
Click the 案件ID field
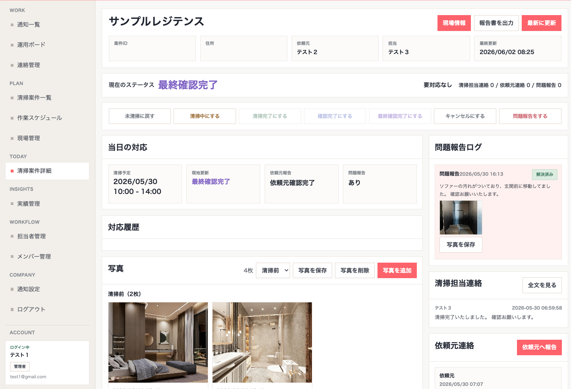152,48
